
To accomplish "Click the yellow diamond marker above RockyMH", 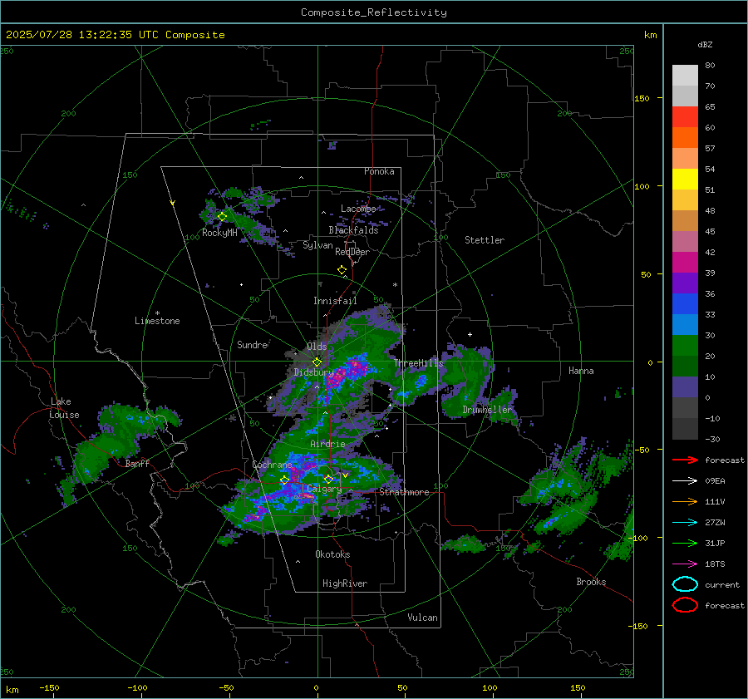I will click(x=222, y=217).
